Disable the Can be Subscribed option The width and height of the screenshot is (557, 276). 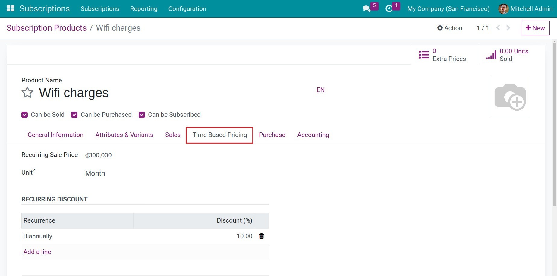coord(142,115)
